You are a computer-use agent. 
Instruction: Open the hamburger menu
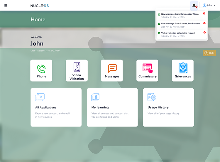(x=6, y=6)
